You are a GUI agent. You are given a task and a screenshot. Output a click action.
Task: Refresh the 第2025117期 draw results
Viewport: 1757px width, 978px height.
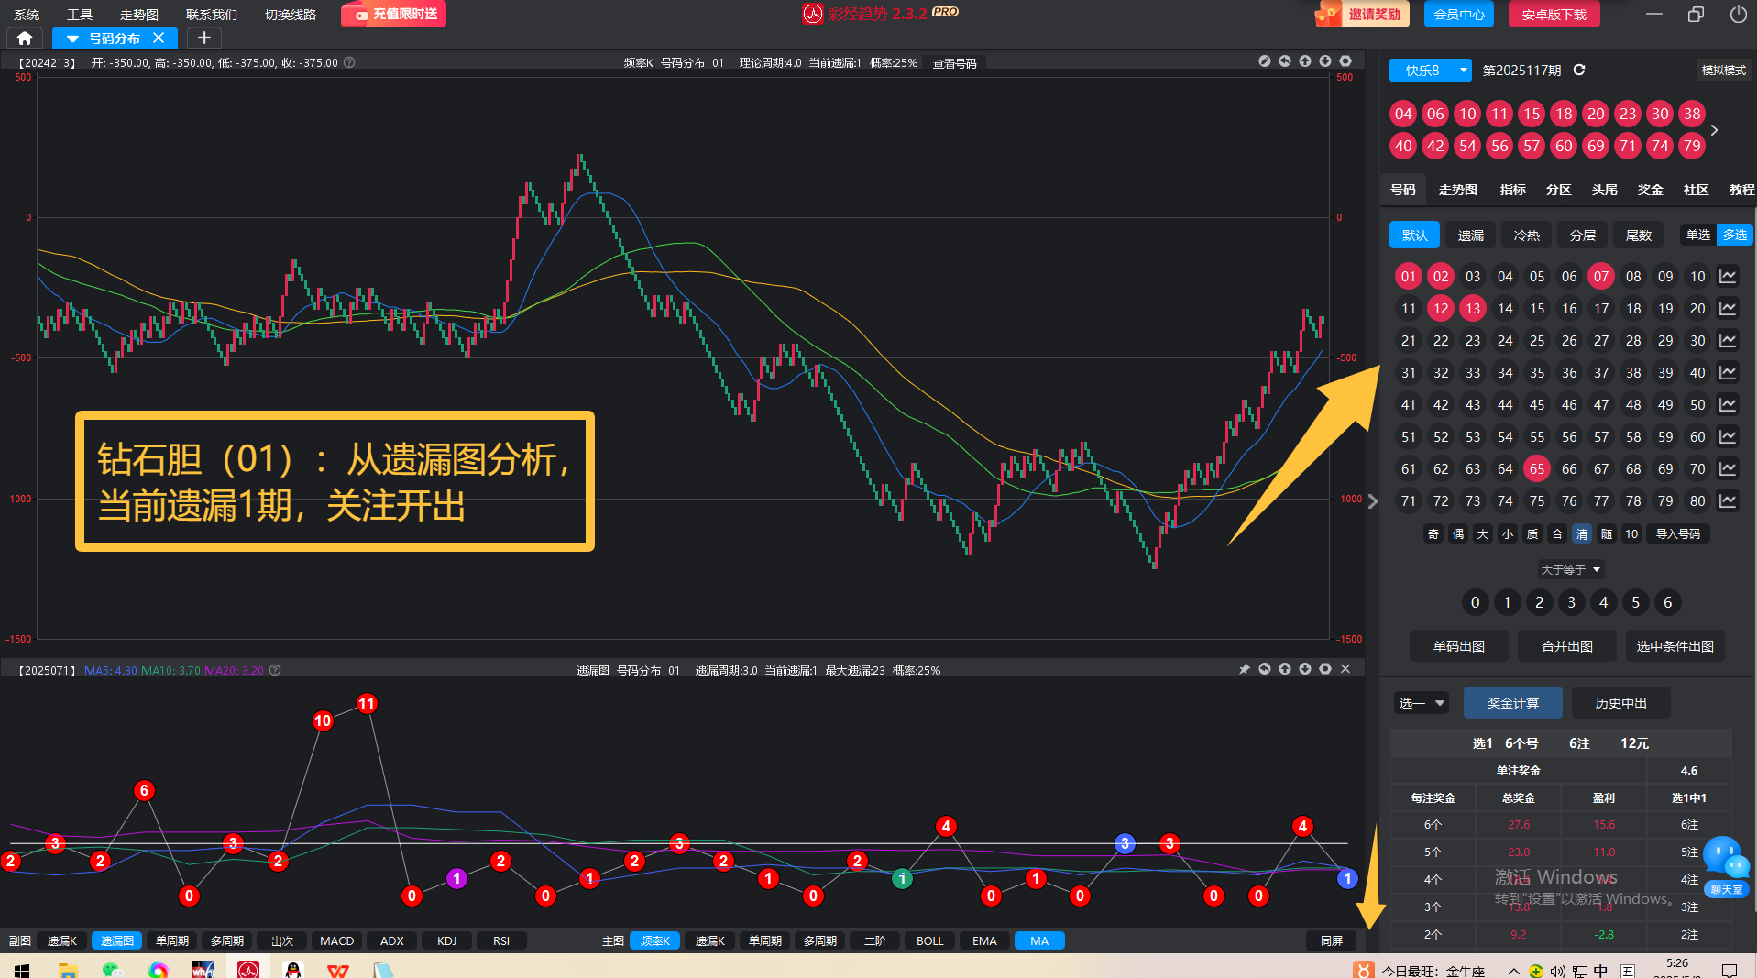(1579, 71)
